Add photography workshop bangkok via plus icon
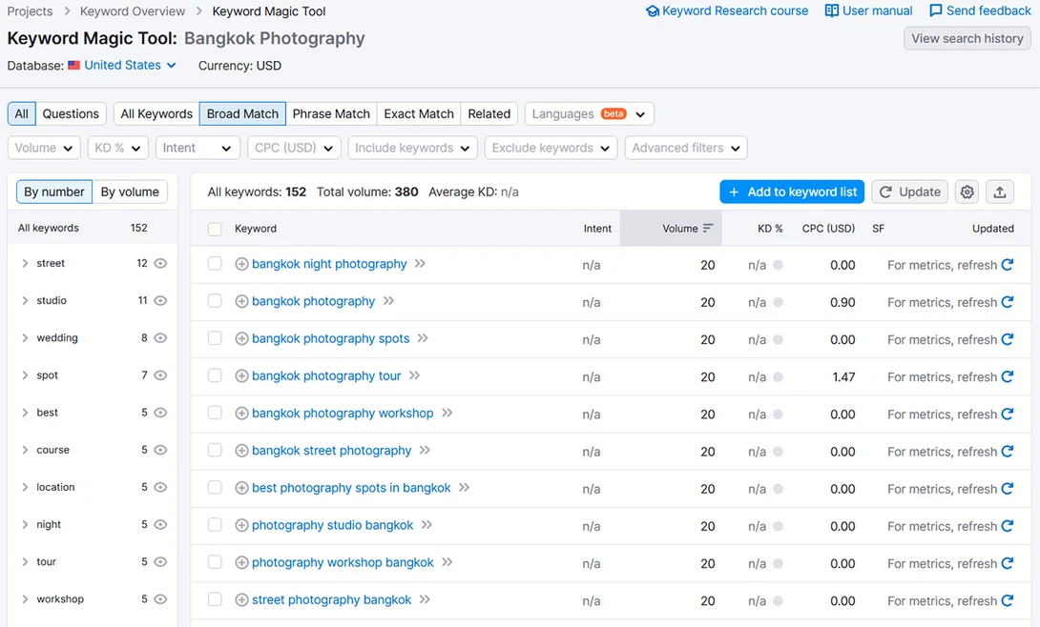The height and width of the screenshot is (627, 1040). (x=242, y=563)
